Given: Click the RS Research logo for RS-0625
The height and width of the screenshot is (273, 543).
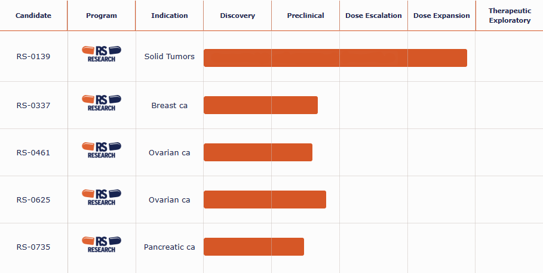Looking at the screenshot, I should (x=102, y=197).
